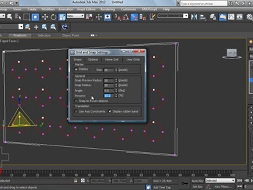253x190 pixels.
Task: Enable Use Axis Constraints checkbox
Action: click(x=76, y=111)
